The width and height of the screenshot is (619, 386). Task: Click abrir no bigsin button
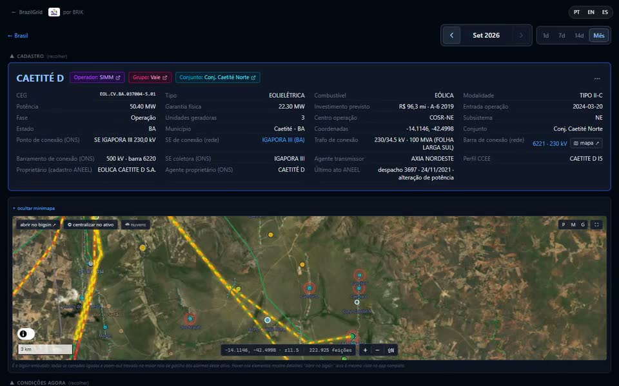click(x=38, y=225)
